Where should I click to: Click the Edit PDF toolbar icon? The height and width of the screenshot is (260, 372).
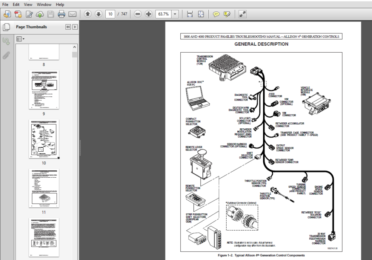29,14
